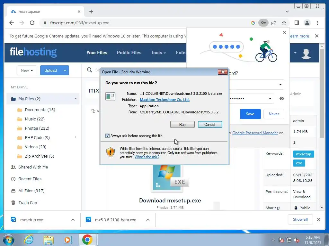
Task: Open the Photos (232) folder
Action: pos(37,128)
